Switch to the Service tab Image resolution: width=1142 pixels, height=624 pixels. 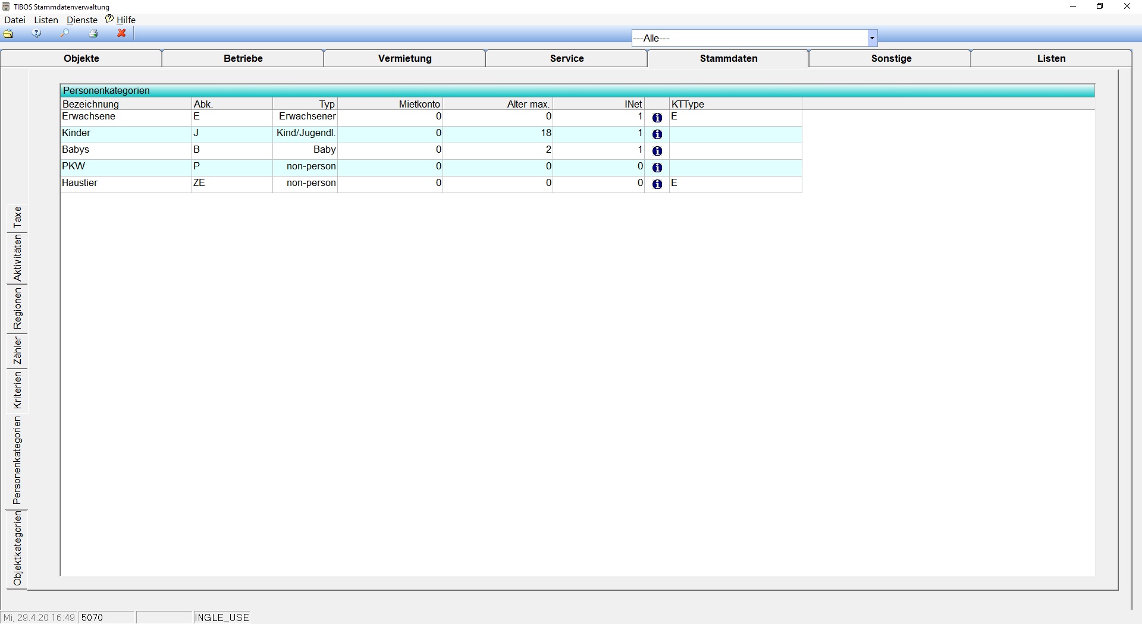pyautogui.click(x=567, y=58)
